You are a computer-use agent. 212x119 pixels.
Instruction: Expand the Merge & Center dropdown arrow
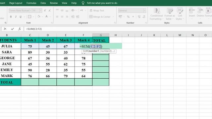tap(113, 17)
